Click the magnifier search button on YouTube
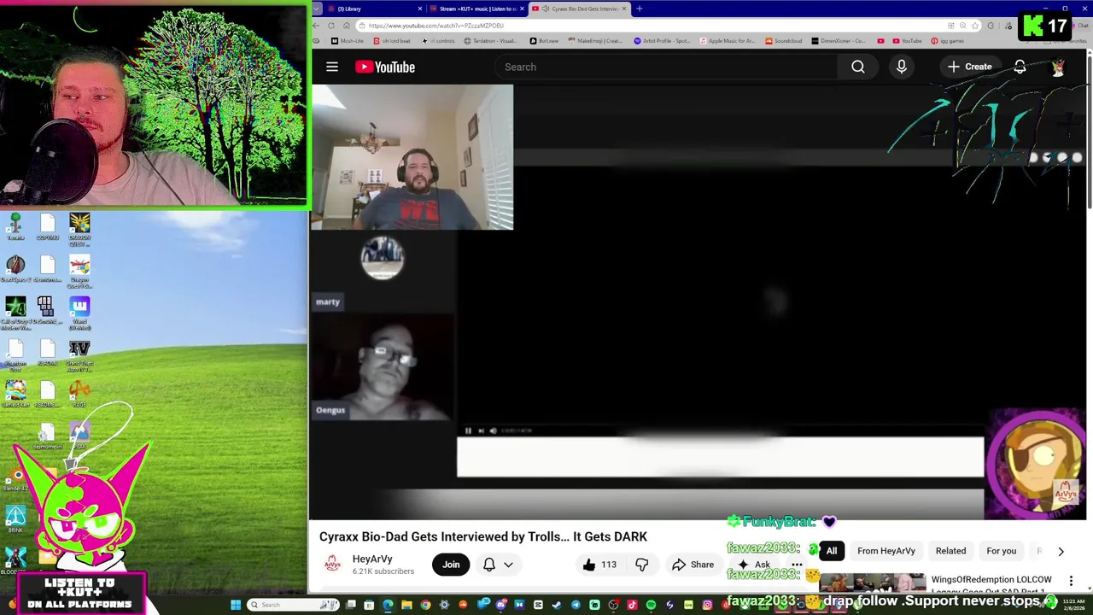The image size is (1093, 615). 858,67
